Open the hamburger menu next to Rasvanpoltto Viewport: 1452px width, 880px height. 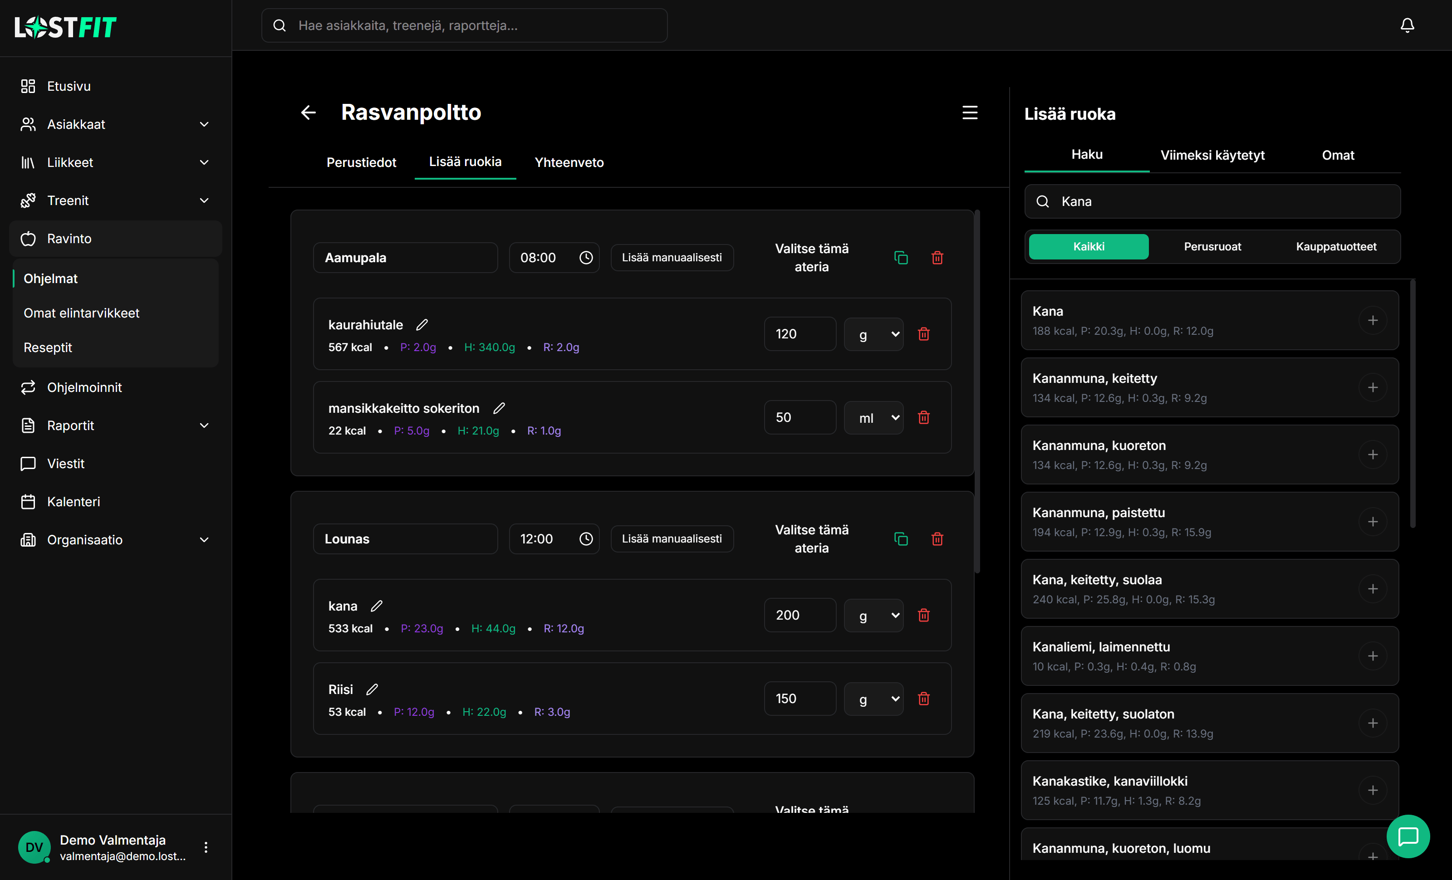969,112
